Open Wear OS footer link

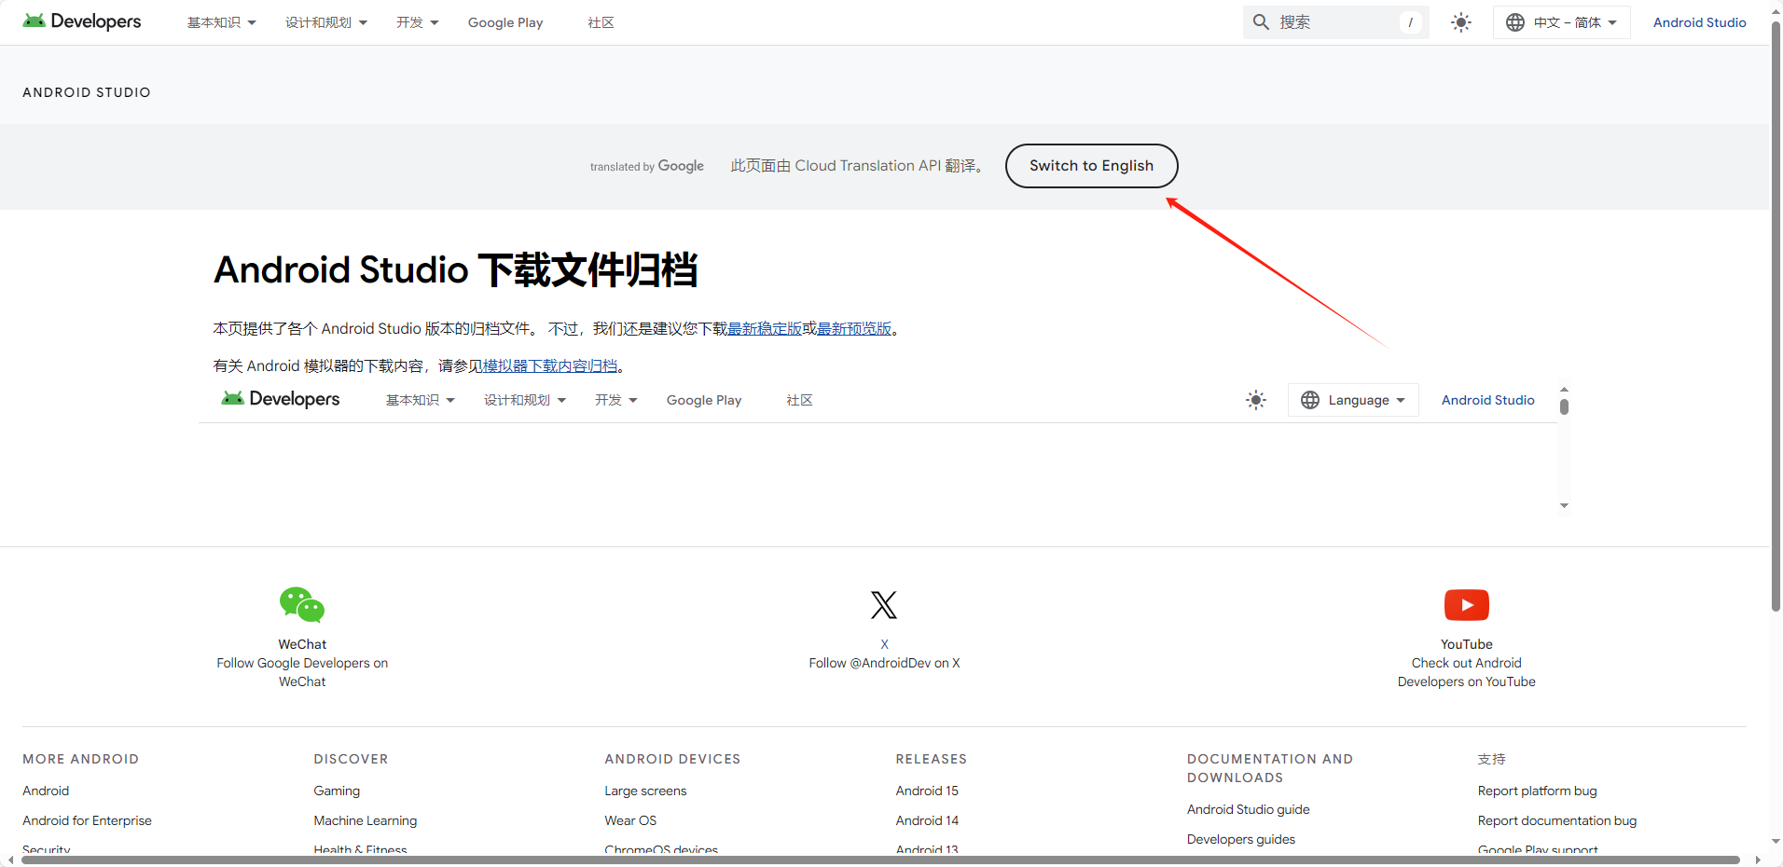(630, 820)
